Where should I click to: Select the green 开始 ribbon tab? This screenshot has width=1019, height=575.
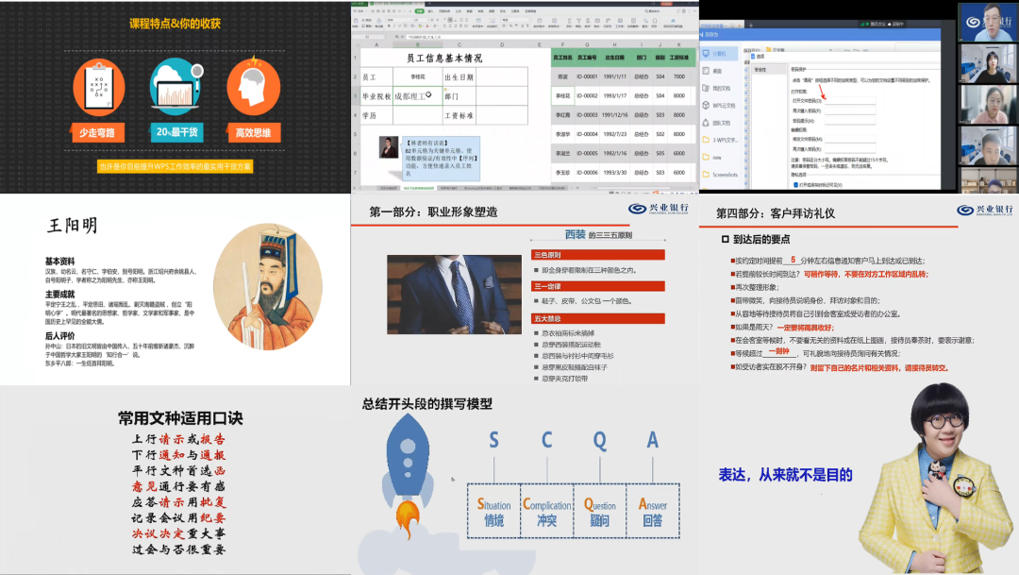pyautogui.click(x=422, y=10)
